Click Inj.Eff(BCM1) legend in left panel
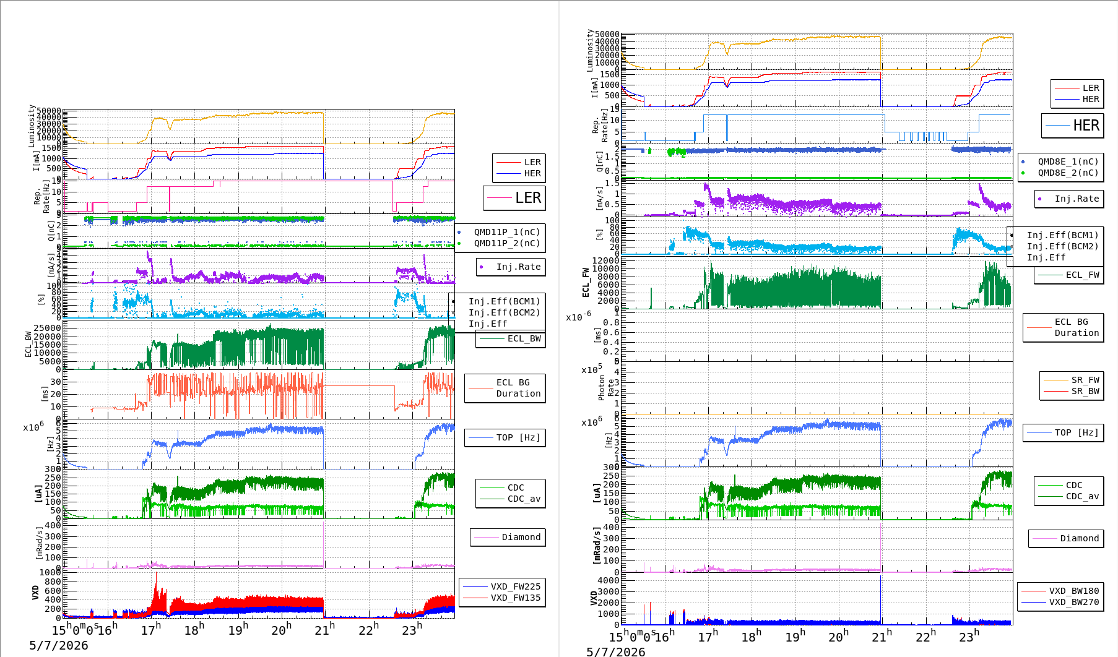The image size is (1118, 657). click(x=504, y=301)
